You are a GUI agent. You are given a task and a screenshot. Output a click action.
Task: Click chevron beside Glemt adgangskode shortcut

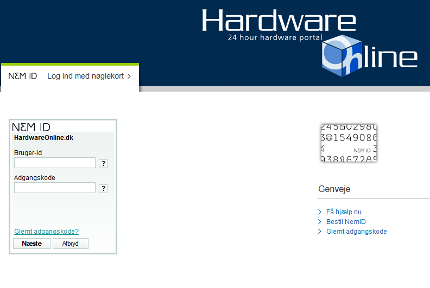[320, 231]
